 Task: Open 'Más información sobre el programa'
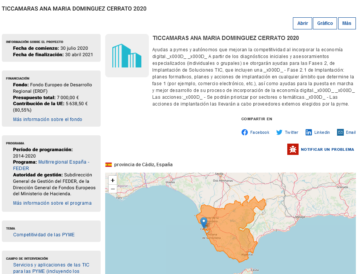click(52, 203)
